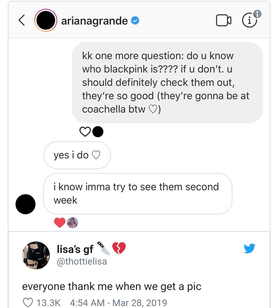Screen dimensions: 278x308
Task: Click the "everyone thank me" tweet text
Action: click(x=112, y=286)
